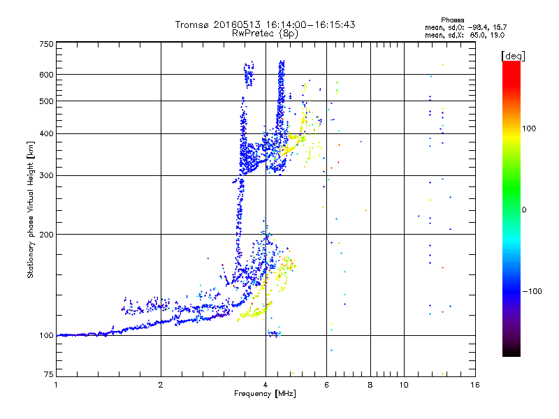Click the y-axis tick label '300'
Image resolution: width=559 pixels, height=419 pixels.
(x=46, y=176)
